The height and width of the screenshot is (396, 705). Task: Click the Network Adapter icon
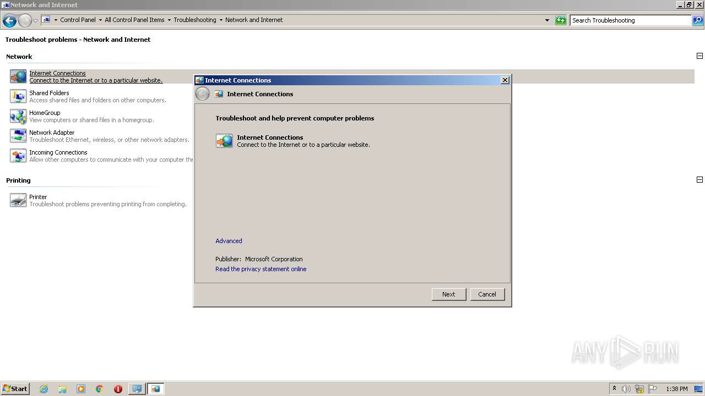point(18,136)
